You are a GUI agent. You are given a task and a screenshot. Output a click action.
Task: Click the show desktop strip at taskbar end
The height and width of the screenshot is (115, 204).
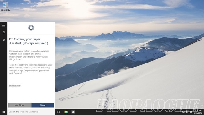203,112
